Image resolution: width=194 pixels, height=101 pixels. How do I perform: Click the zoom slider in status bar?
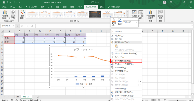click(178, 100)
